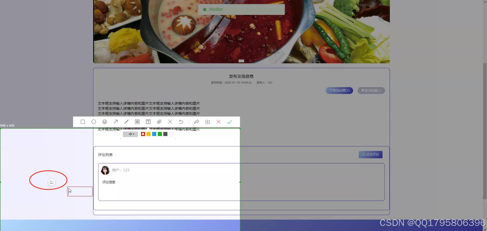Open the 中 brush size dropdown
Viewport: 487px width, 231px height.
coord(130,134)
